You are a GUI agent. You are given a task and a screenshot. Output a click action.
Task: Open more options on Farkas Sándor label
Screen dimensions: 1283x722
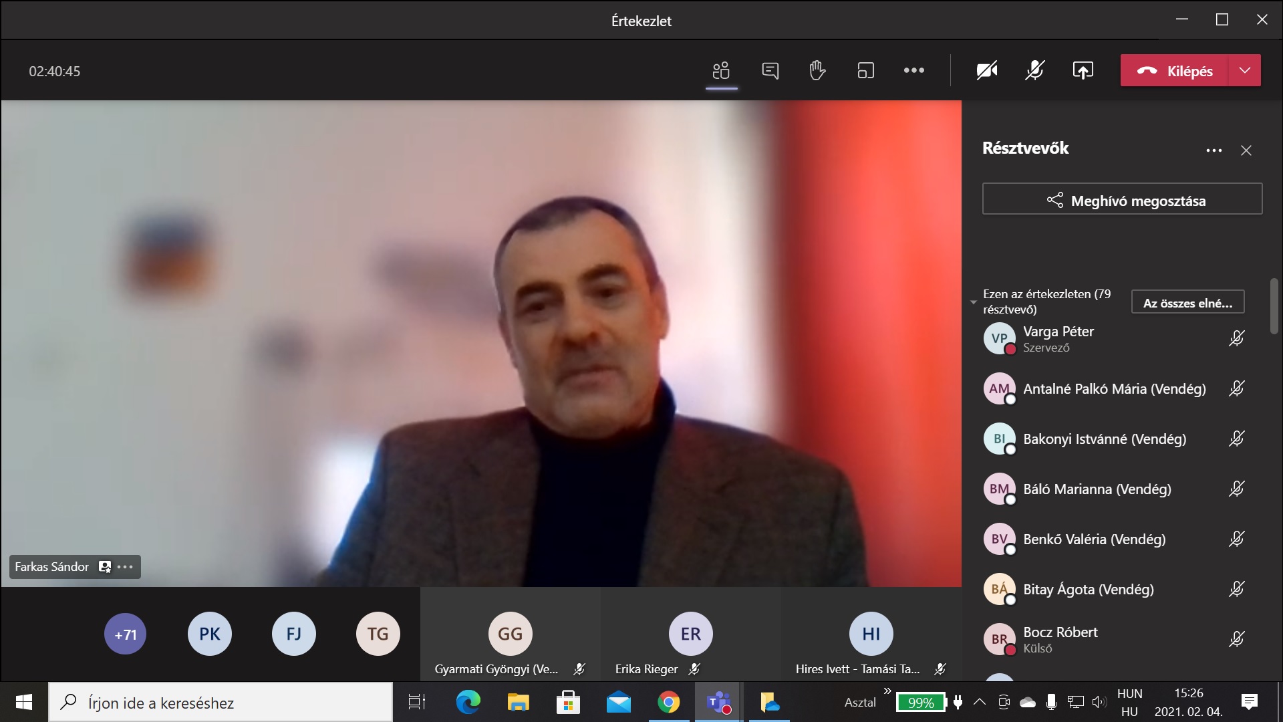[x=125, y=567]
